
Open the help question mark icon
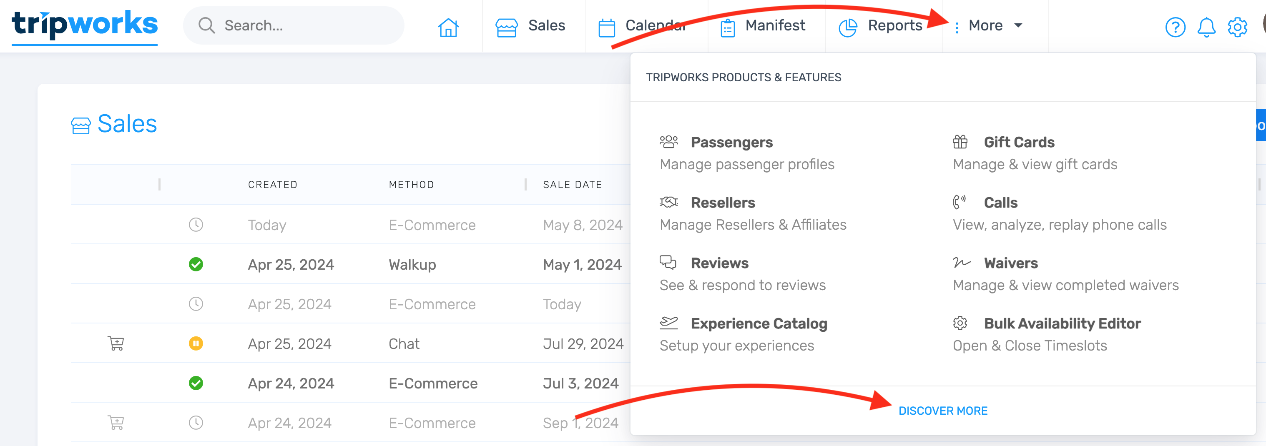point(1175,27)
